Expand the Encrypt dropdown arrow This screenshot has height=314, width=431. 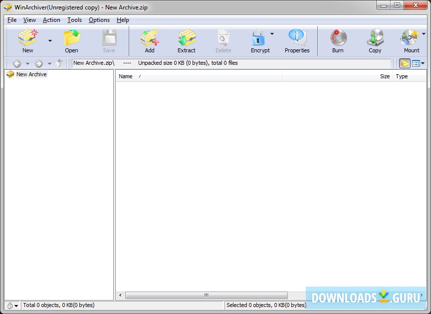tap(272, 34)
